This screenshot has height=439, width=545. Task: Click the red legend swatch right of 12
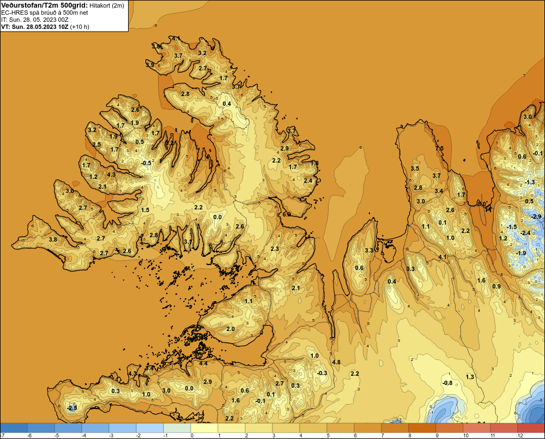[x=531, y=428]
